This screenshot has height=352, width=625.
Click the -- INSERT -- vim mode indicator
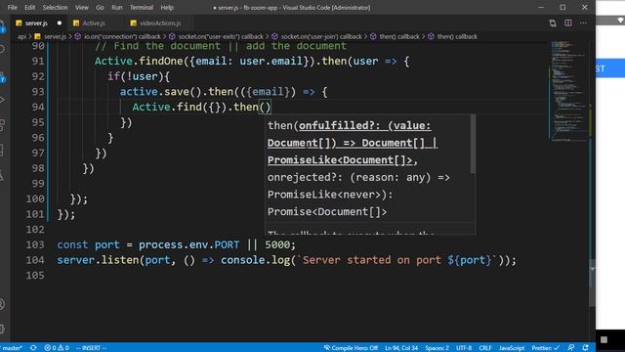[x=91, y=348]
